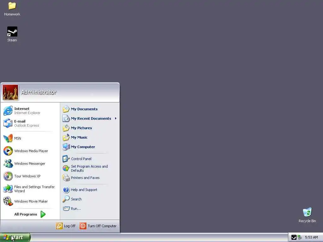Image resolution: width=323 pixels, height=242 pixels.
Task: Click the Log Off text button
Action: 70,226
